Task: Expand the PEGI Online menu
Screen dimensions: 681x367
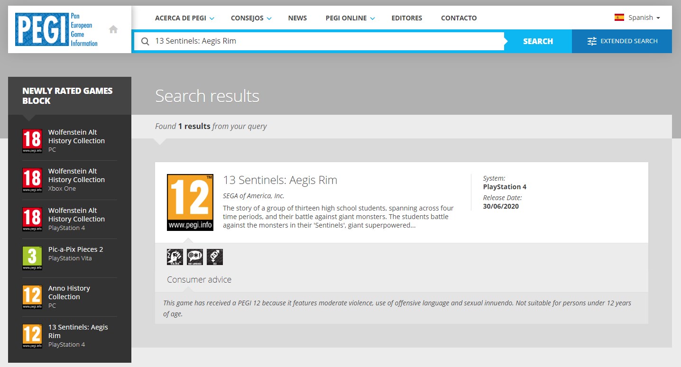Action: coord(350,18)
